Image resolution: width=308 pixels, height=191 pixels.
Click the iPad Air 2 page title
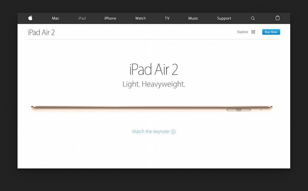[x=41, y=33]
